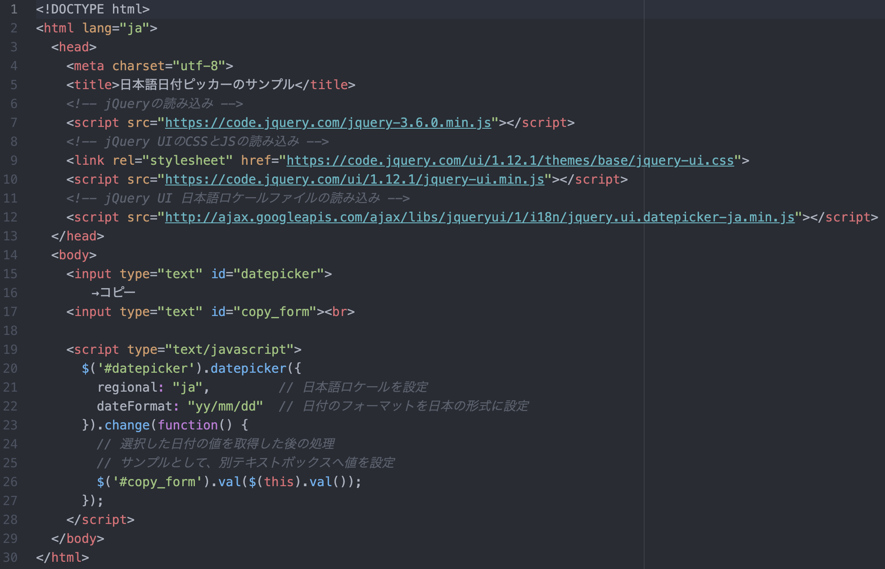Click the id="datepicker" attribute
Screen dimensions: 885x569
[x=267, y=274]
